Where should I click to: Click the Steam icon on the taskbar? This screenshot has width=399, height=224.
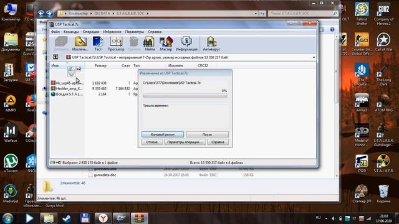67,218
